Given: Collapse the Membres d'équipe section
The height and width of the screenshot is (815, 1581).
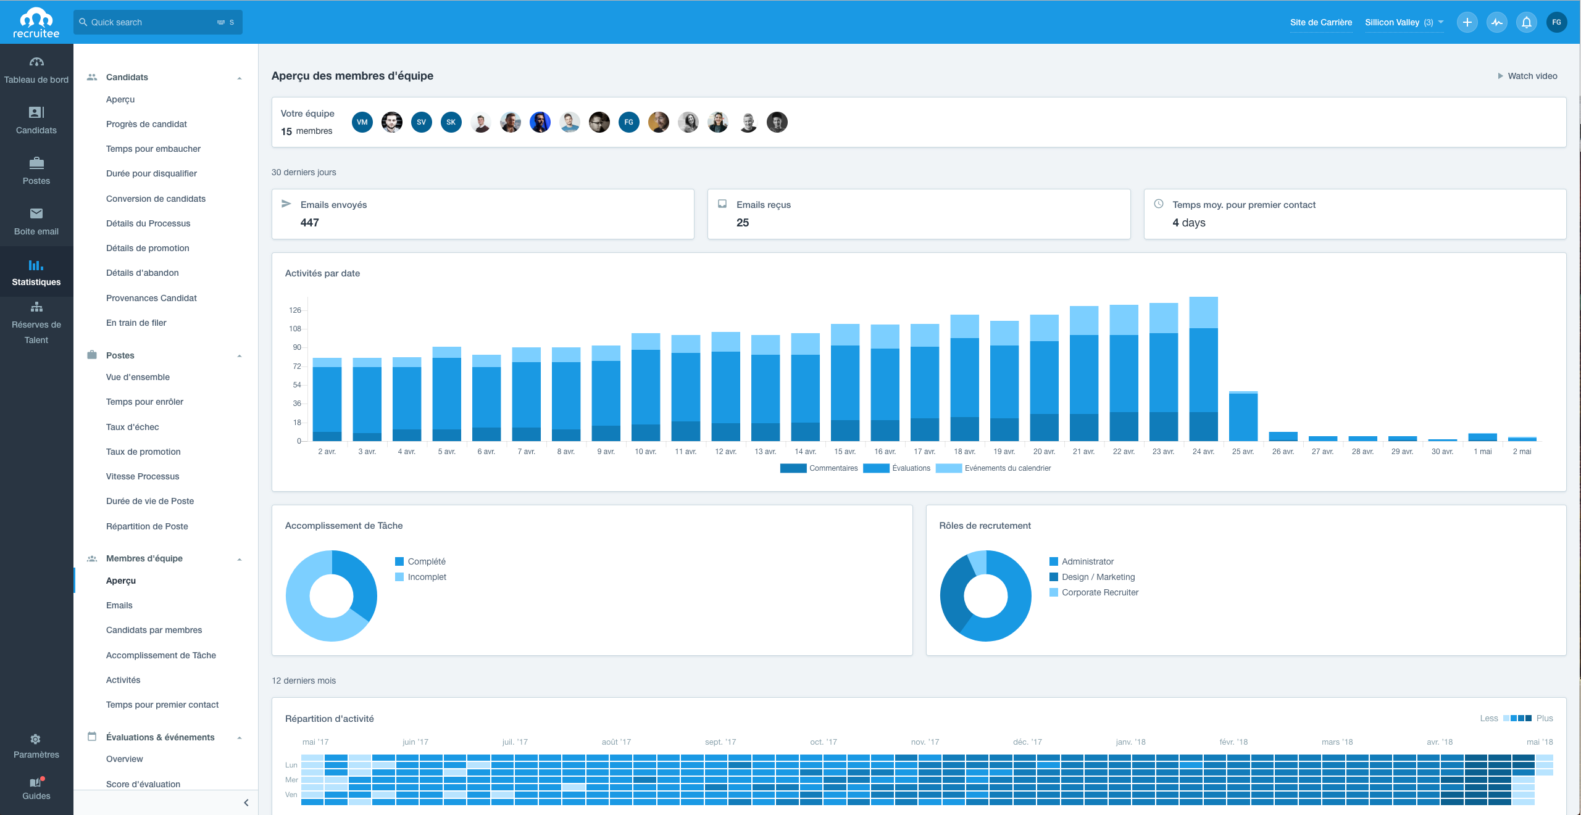Looking at the screenshot, I should (240, 559).
